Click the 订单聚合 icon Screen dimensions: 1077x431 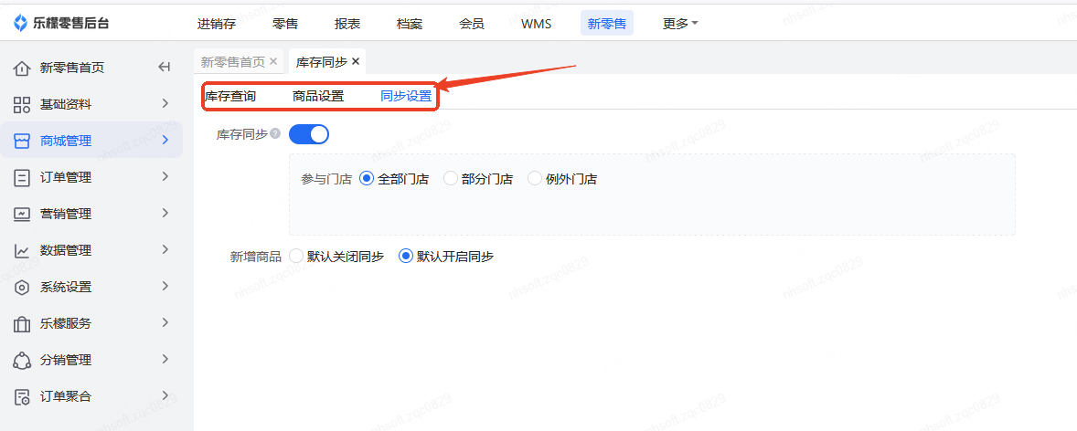point(22,396)
